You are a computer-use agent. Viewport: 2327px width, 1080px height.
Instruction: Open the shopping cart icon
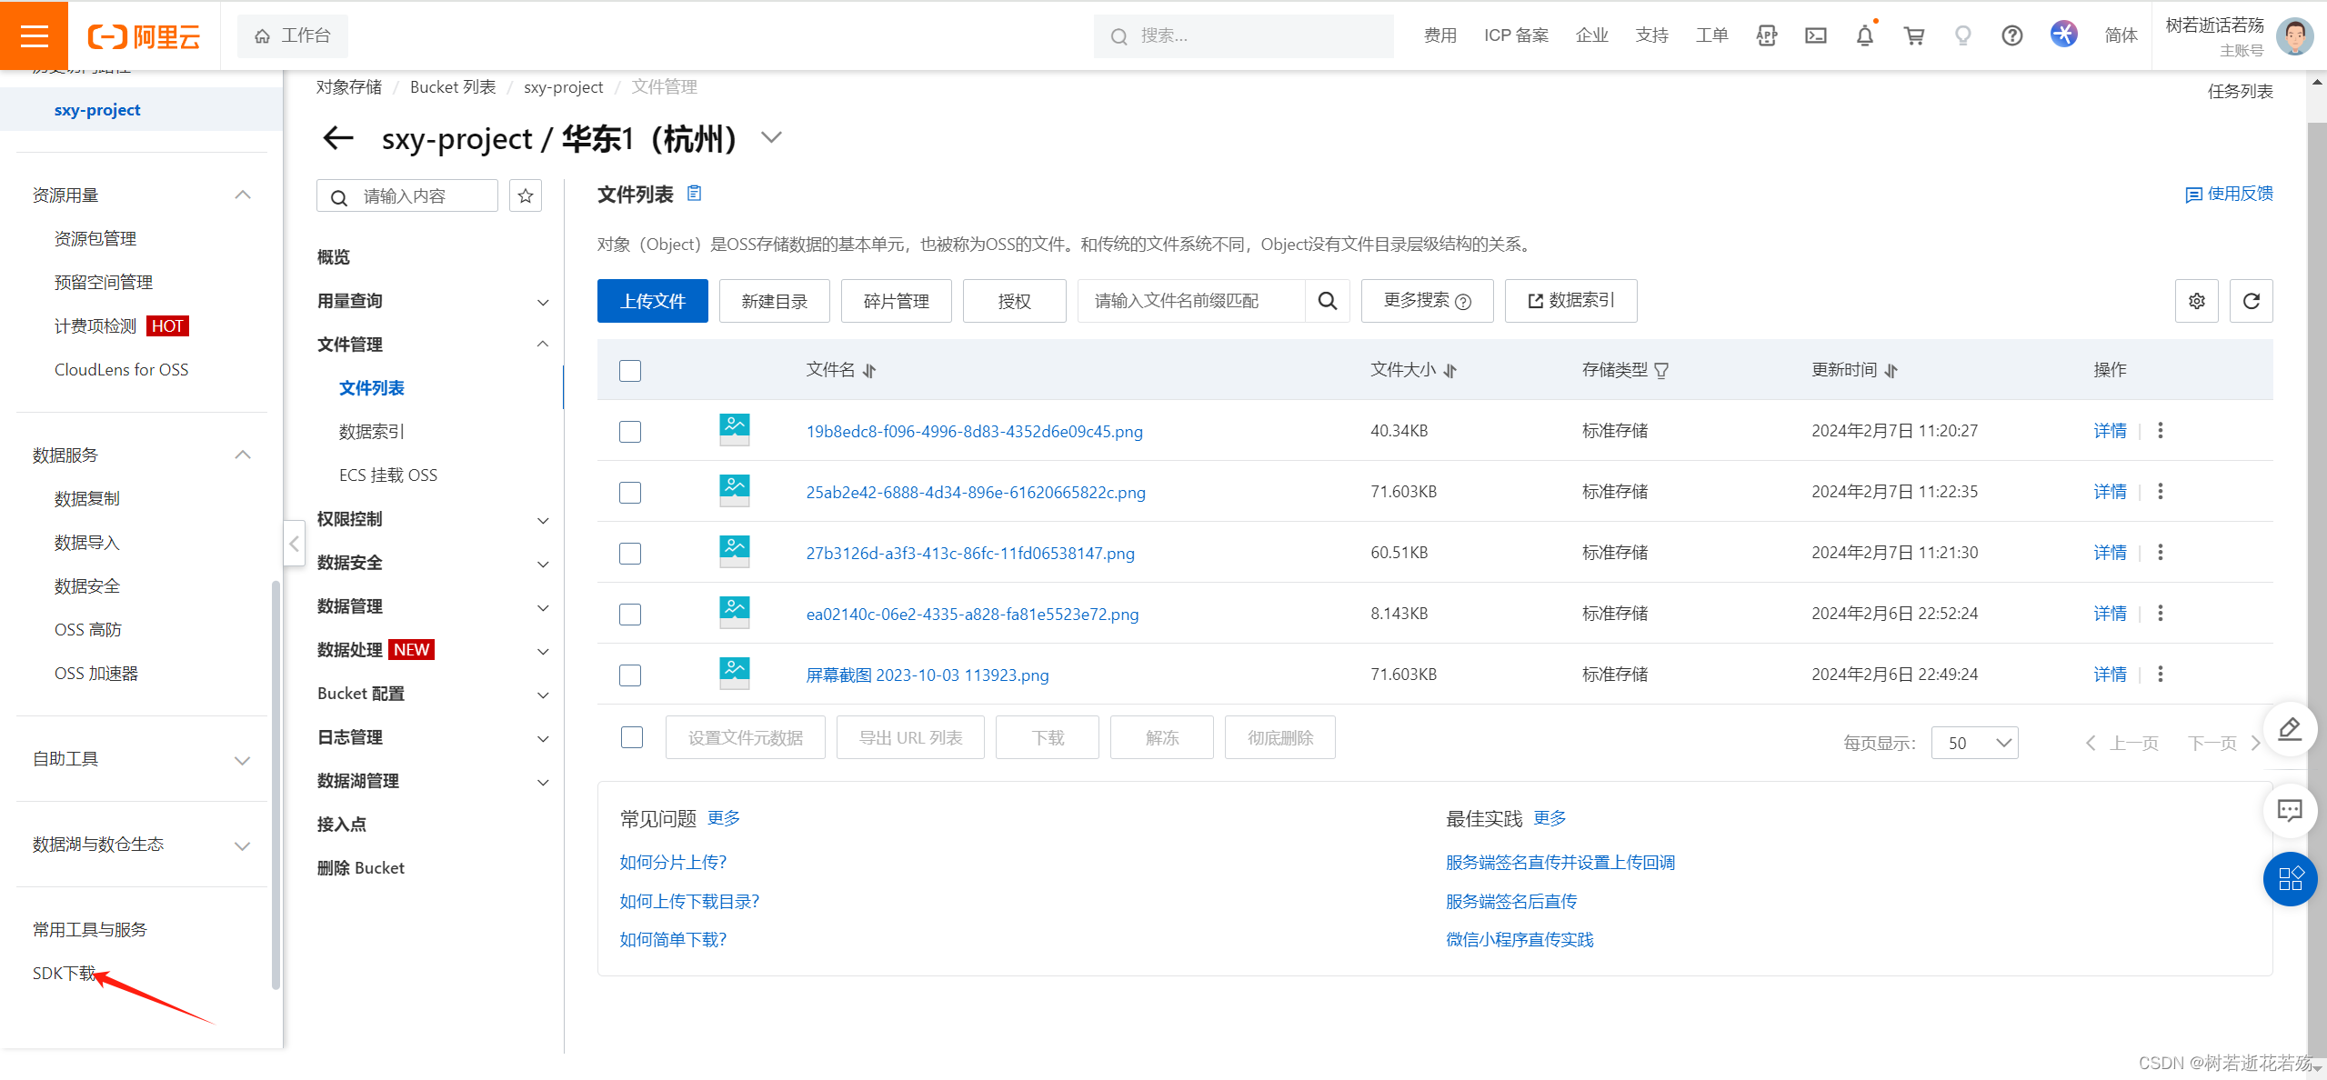pyautogui.click(x=1913, y=35)
